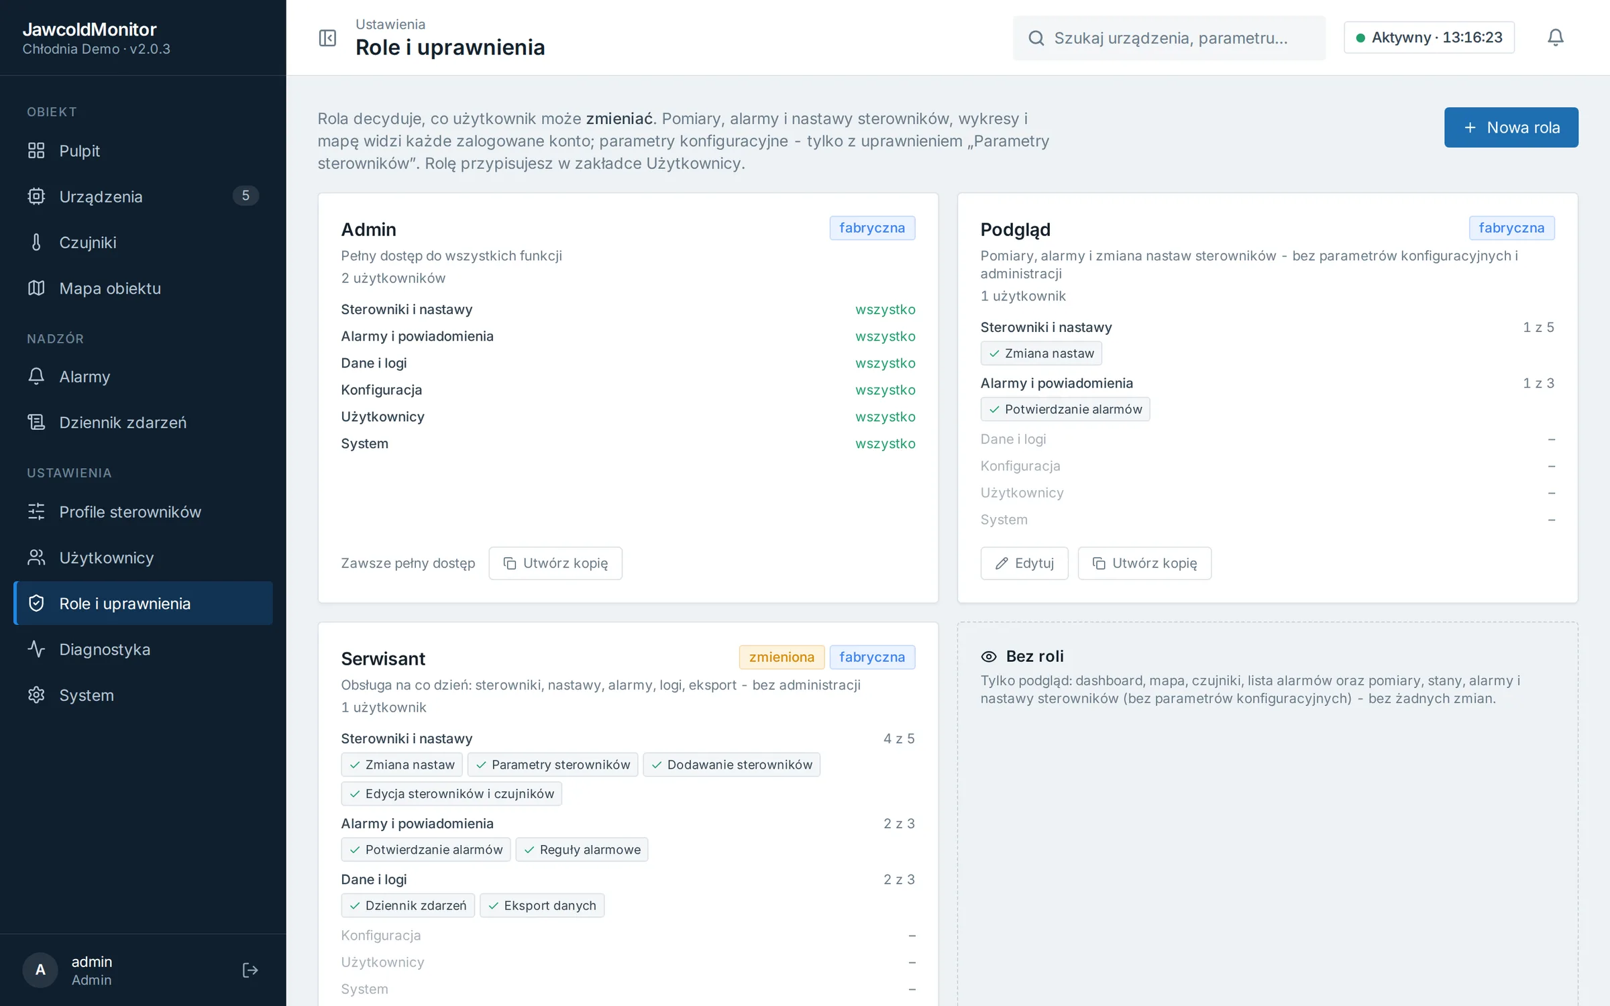Viewport: 1610px width, 1006px height.
Task: Log out using the exit icon beside admin
Action: tap(250, 970)
